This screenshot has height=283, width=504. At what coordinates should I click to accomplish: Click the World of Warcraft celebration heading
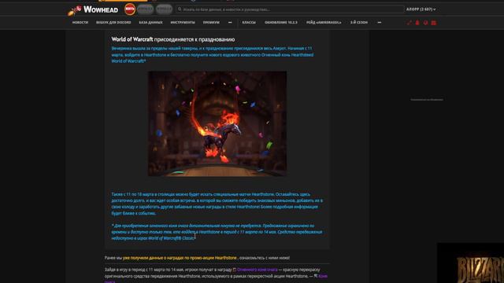pos(173,39)
